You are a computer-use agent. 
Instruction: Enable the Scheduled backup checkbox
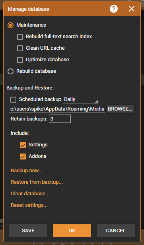[13, 99]
